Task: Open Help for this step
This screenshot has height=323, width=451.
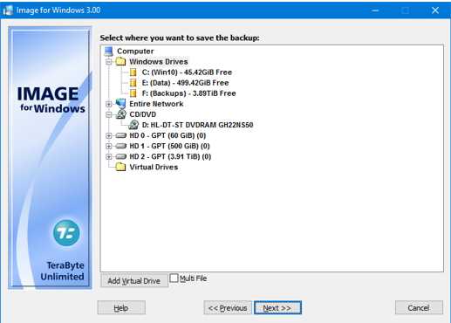Action: click(121, 308)
